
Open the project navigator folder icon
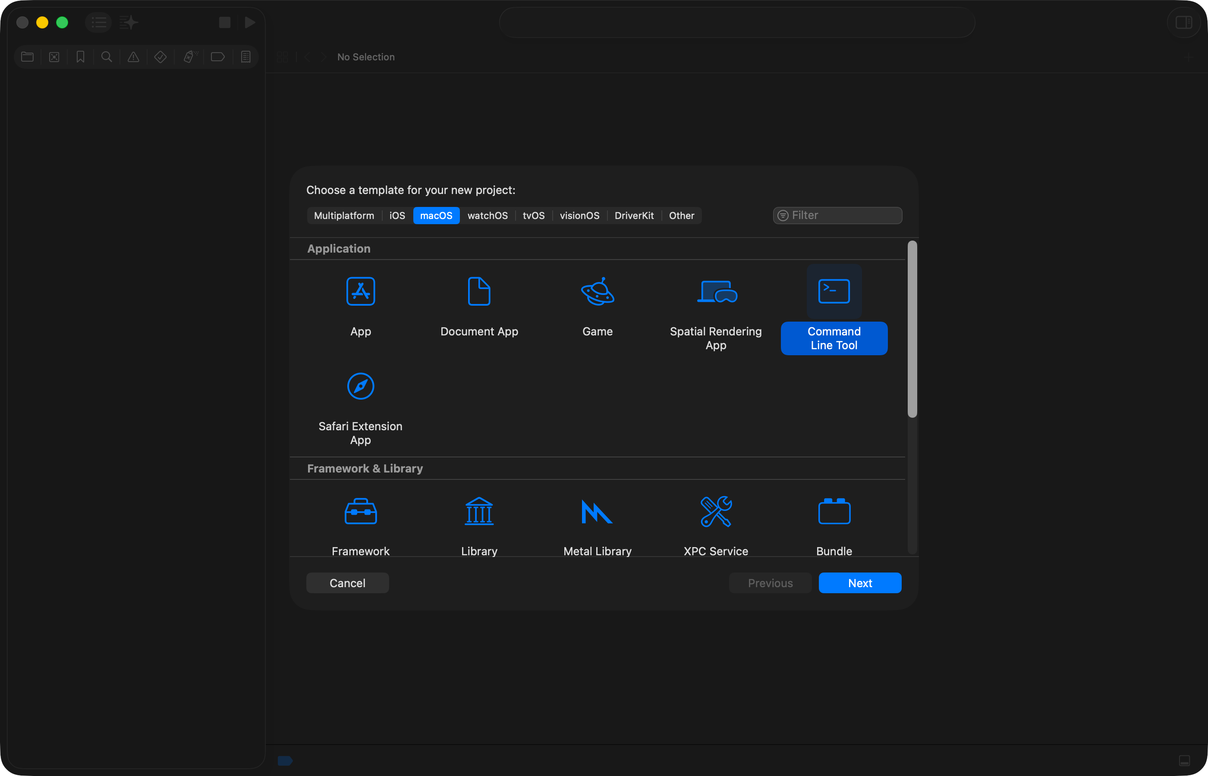point(27,57)
